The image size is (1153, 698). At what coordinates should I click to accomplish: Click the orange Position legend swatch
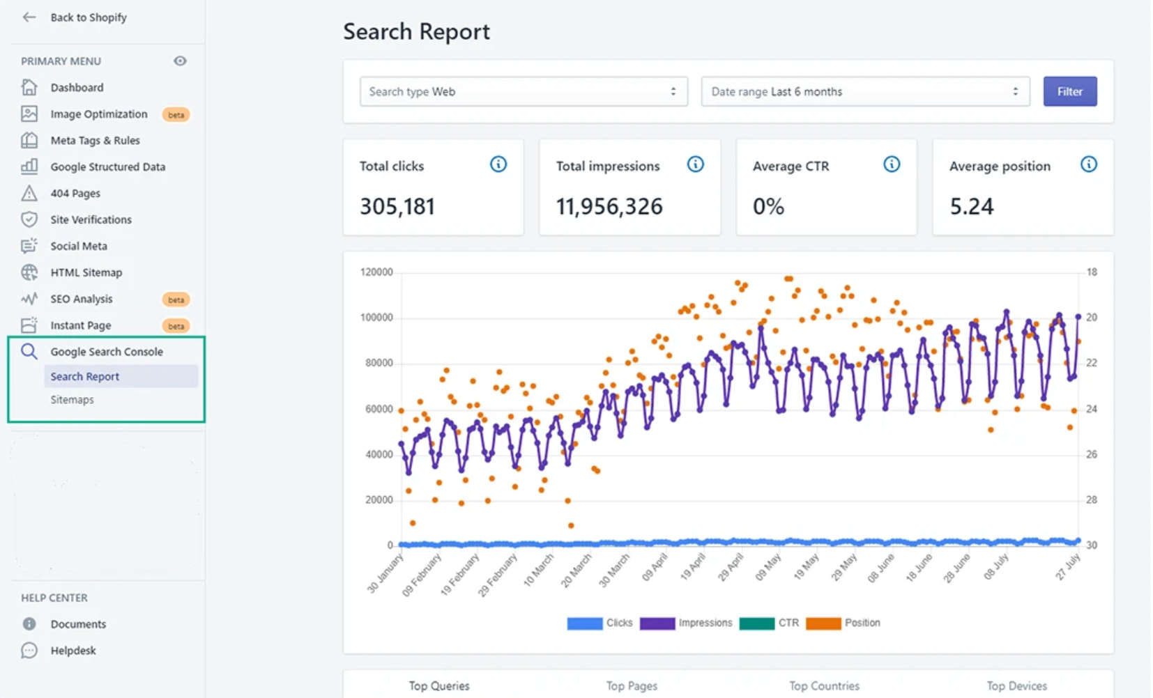823,623
